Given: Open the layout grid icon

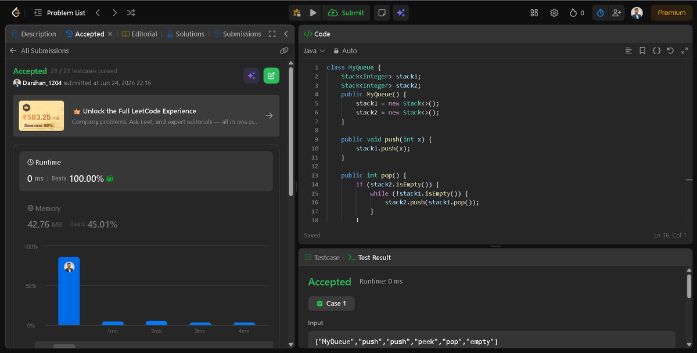Looking at the screenshot, I should pyautogui.click(x=534, y=13).
